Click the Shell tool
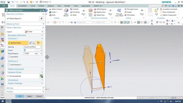This screenshot has height=103, width=183. click(52, 15)
